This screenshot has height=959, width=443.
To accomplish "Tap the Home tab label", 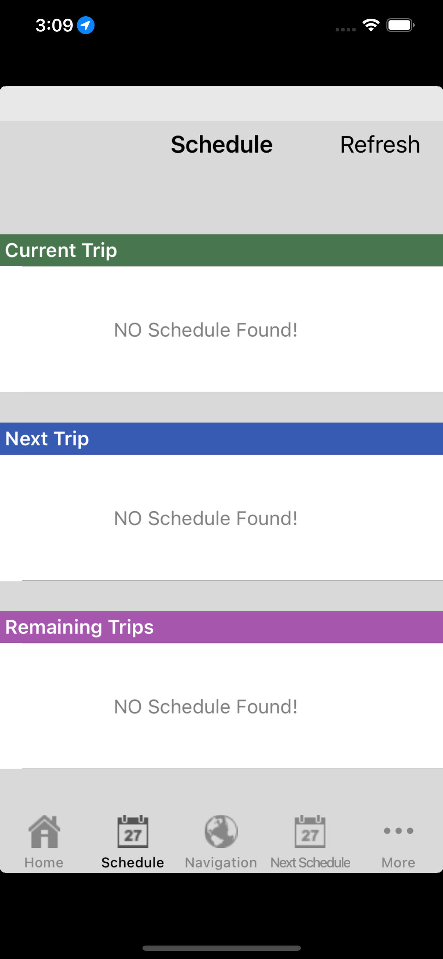I will click(44, 863).
